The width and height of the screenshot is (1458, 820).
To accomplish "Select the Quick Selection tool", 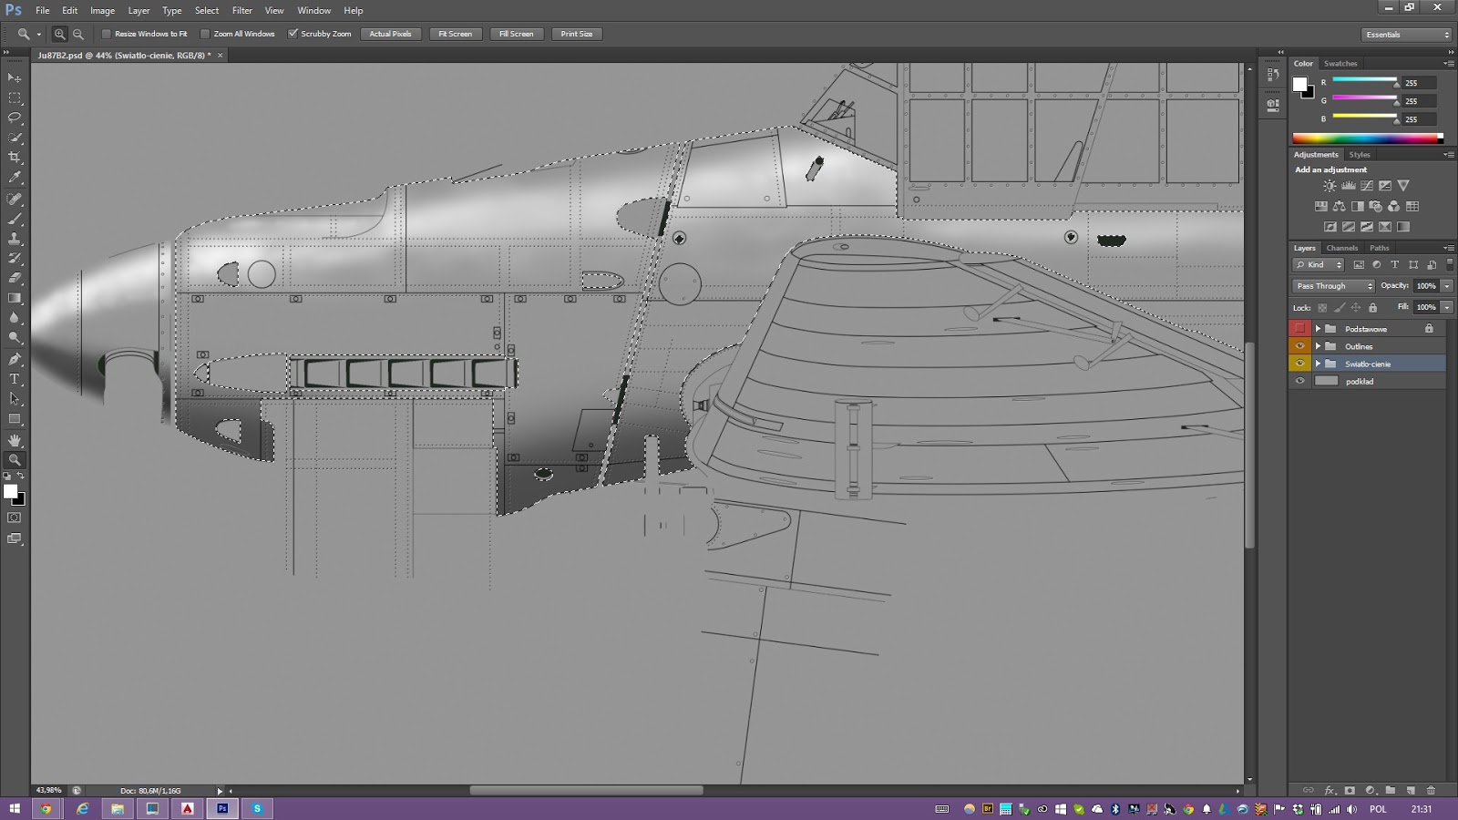I will click(x=15, y=138).
